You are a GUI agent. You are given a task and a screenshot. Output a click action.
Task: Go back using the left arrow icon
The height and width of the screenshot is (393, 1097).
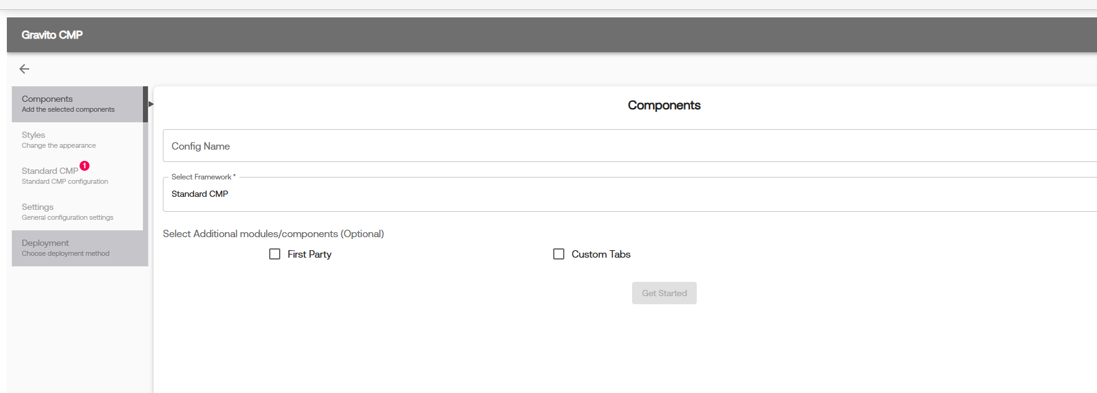(x=24, y=69)
